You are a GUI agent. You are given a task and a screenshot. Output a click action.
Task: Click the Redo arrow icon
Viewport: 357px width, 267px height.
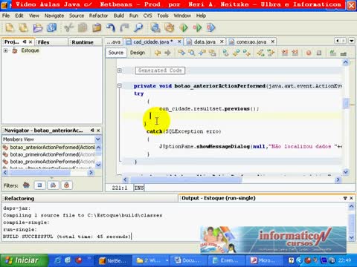pyautogui.click(x=124, y=27)
